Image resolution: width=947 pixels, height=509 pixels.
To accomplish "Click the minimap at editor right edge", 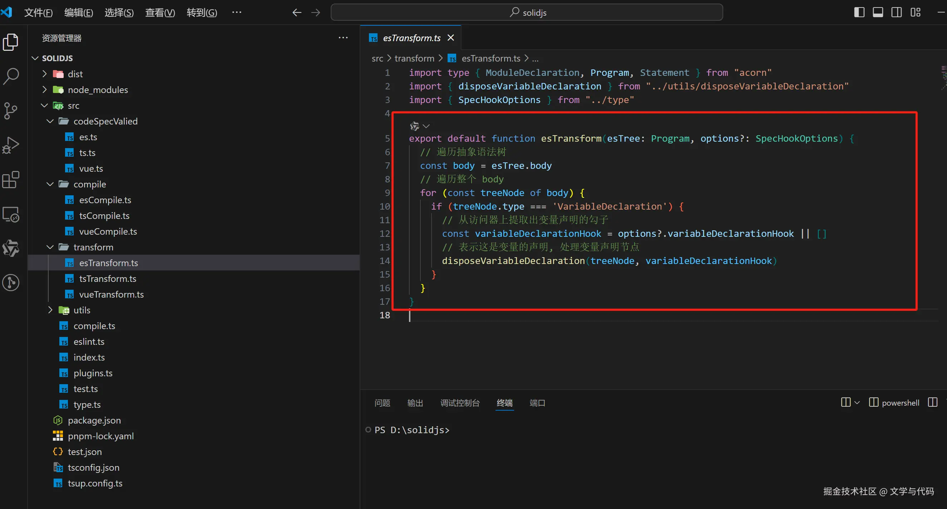I will point(943,77).
